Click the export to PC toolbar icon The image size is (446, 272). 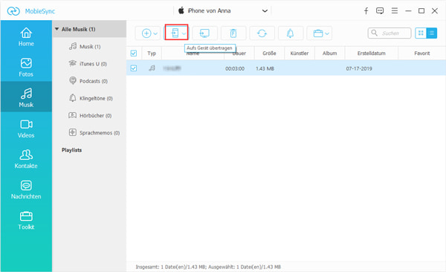[205, 33]
